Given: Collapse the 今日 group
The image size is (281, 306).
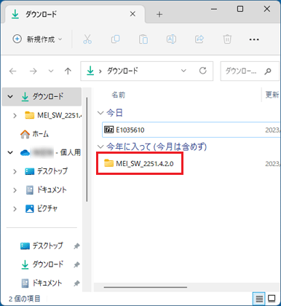Looking at the screenshot, I should point(100,113).
